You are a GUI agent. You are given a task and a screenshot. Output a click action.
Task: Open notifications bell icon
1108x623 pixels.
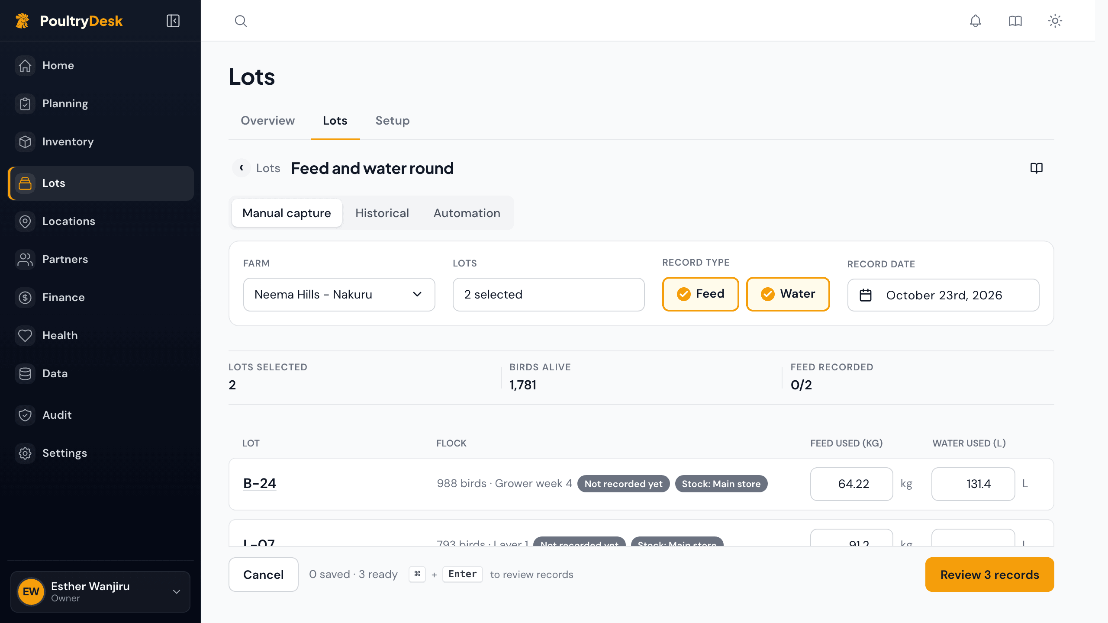coord(976,21)
